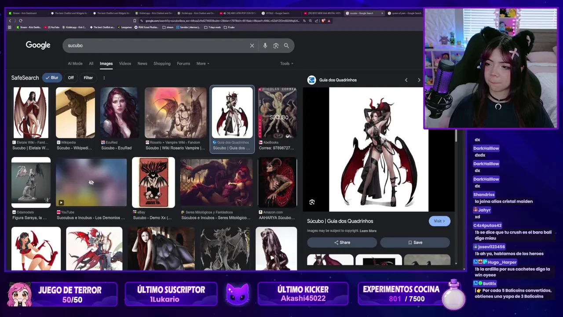The height and width of the screenshot is (317, 563).
Task: Switch to the All results tab
Action: pos(91,63)
